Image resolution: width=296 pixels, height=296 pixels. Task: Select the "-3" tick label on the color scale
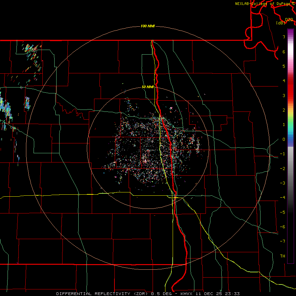point(283,183)
